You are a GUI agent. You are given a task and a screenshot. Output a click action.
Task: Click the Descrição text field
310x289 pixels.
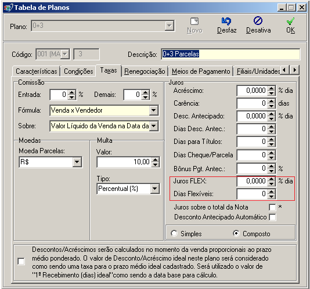click(230, 54)
